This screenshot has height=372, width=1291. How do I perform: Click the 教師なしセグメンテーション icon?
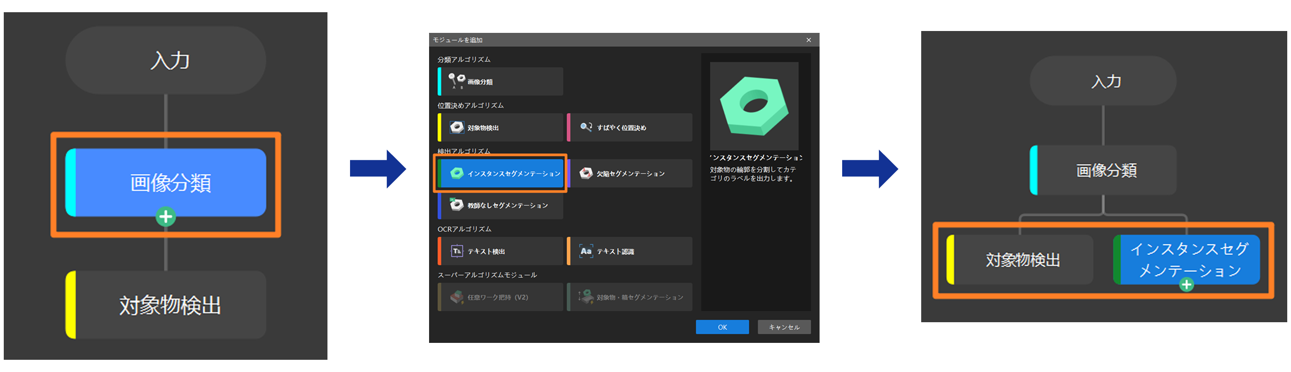pos(456,204)
